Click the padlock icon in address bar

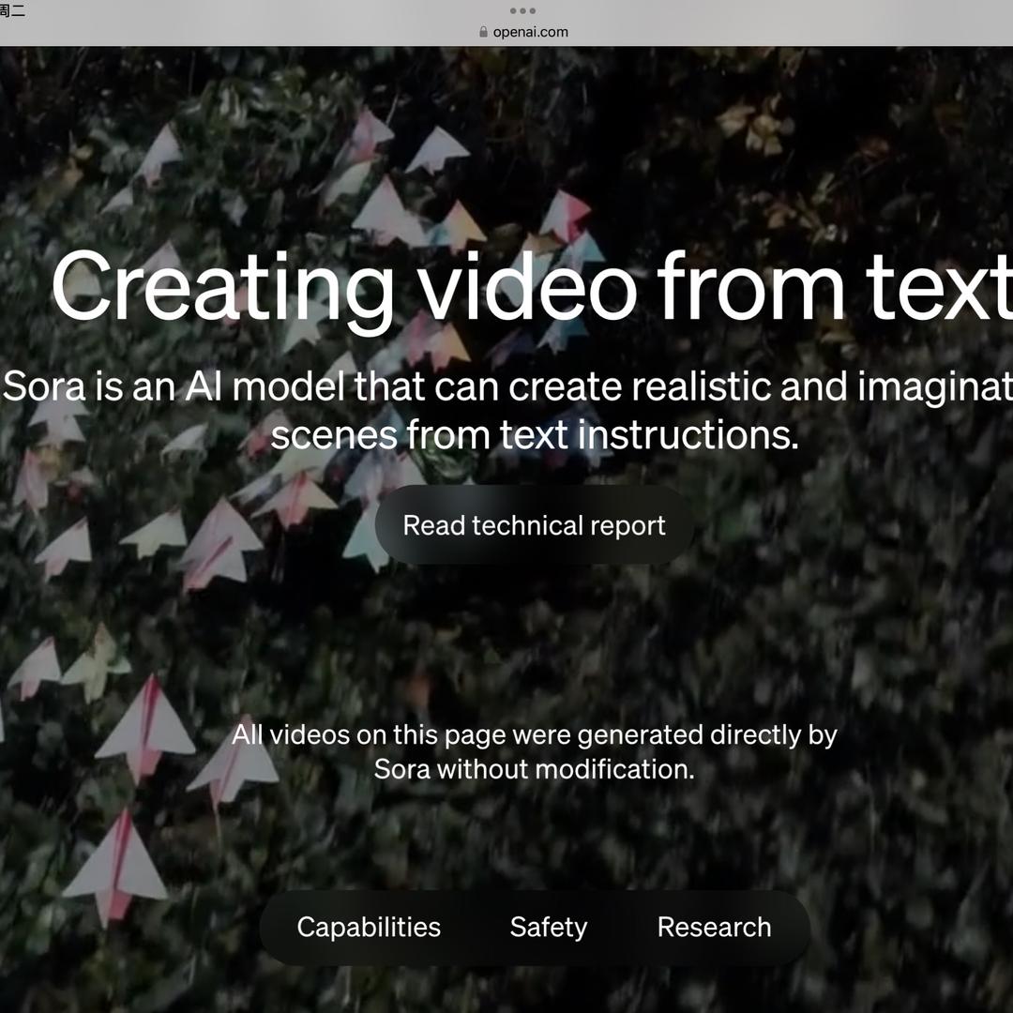point(483,32)
